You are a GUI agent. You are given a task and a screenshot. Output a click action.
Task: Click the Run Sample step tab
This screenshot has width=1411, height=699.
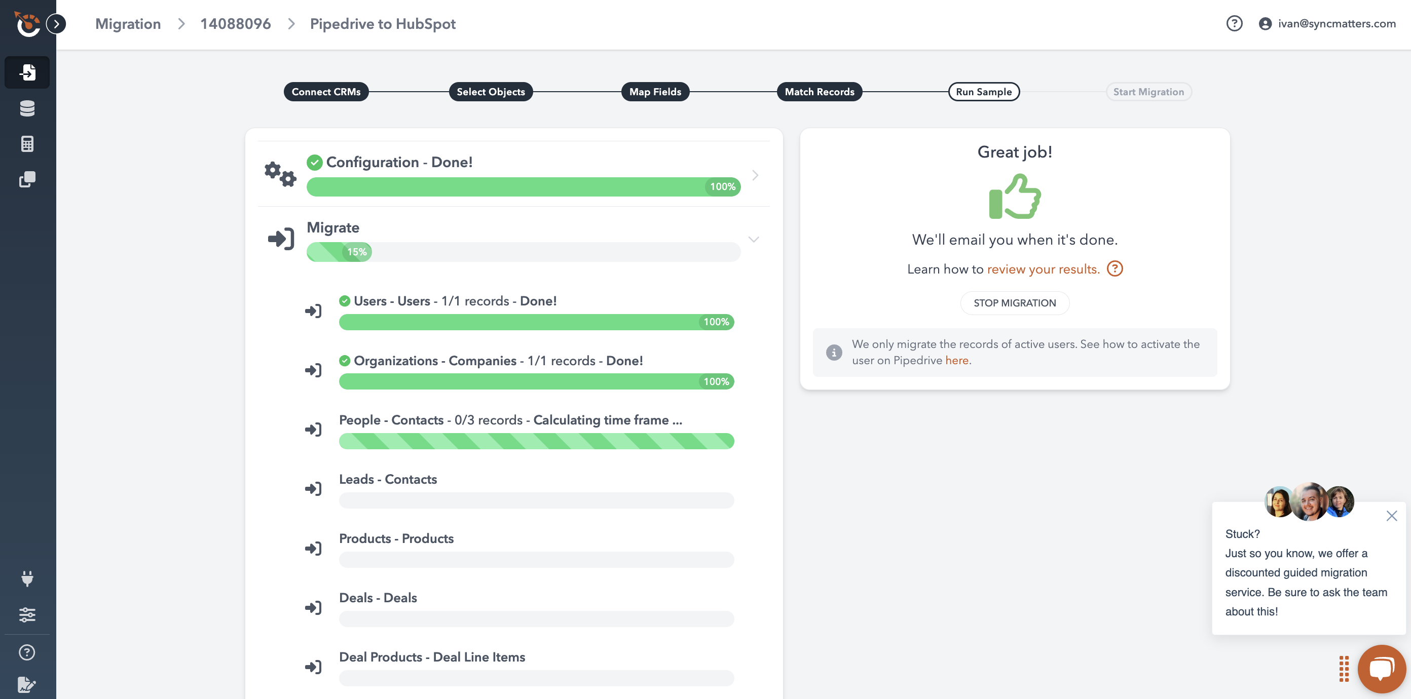point(984,91)
